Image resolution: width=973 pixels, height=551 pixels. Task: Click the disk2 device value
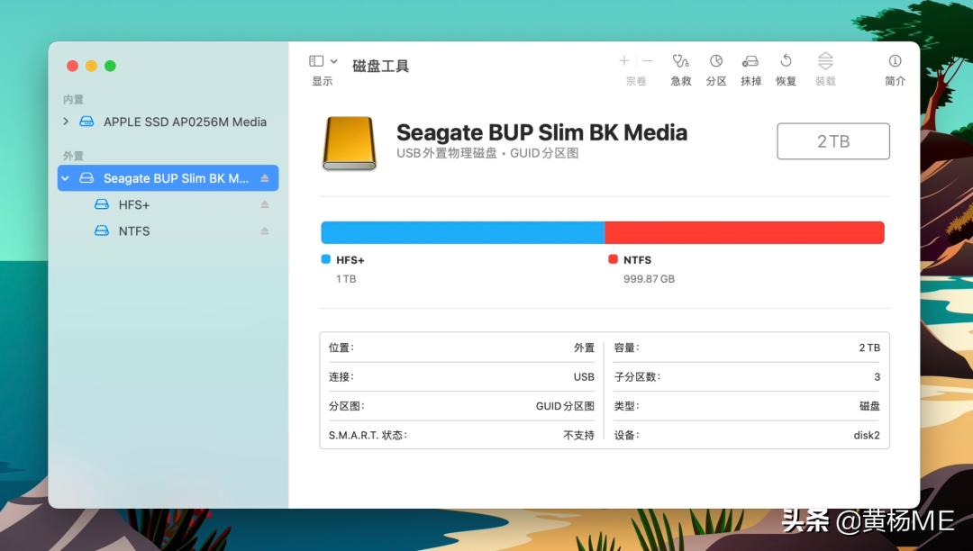pos(867,435)
